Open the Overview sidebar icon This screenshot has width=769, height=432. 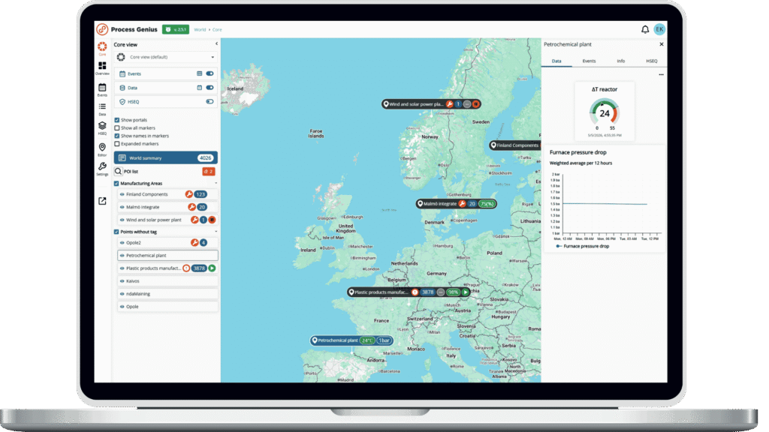[102, 67]
